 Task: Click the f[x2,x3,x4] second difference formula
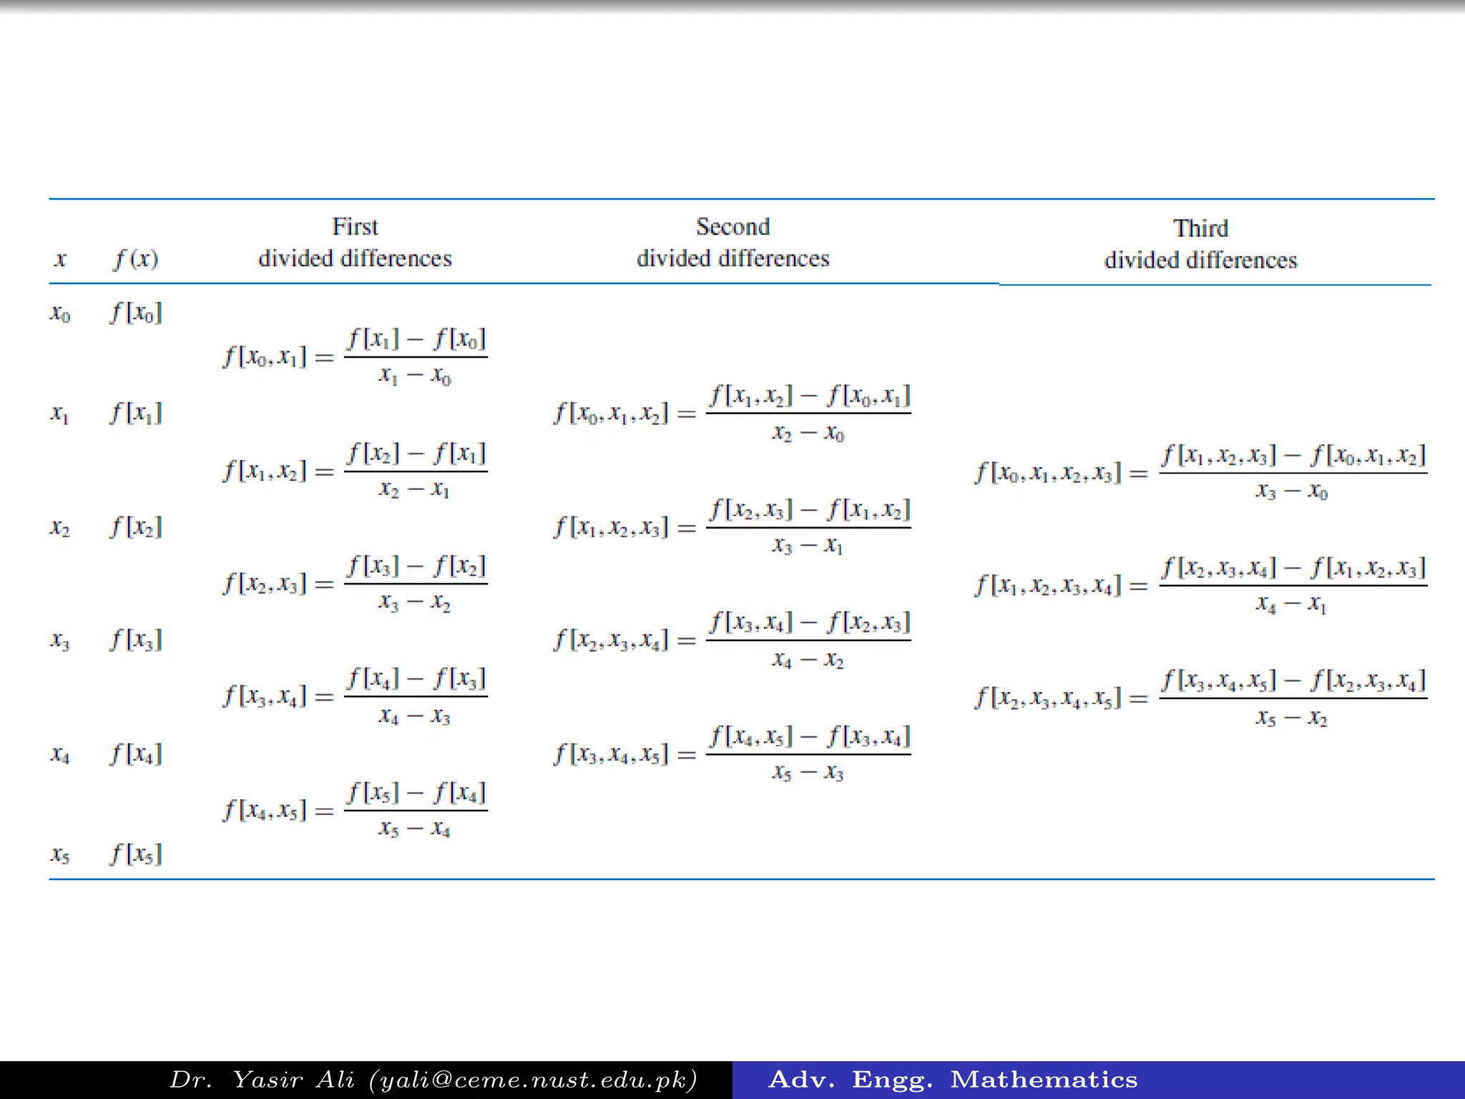732,640
